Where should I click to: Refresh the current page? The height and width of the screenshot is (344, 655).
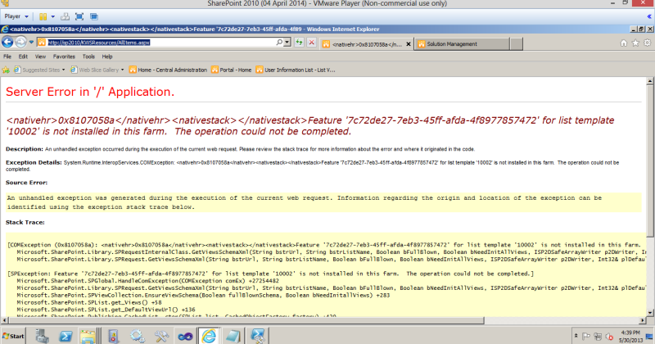[x=299, y=43]
